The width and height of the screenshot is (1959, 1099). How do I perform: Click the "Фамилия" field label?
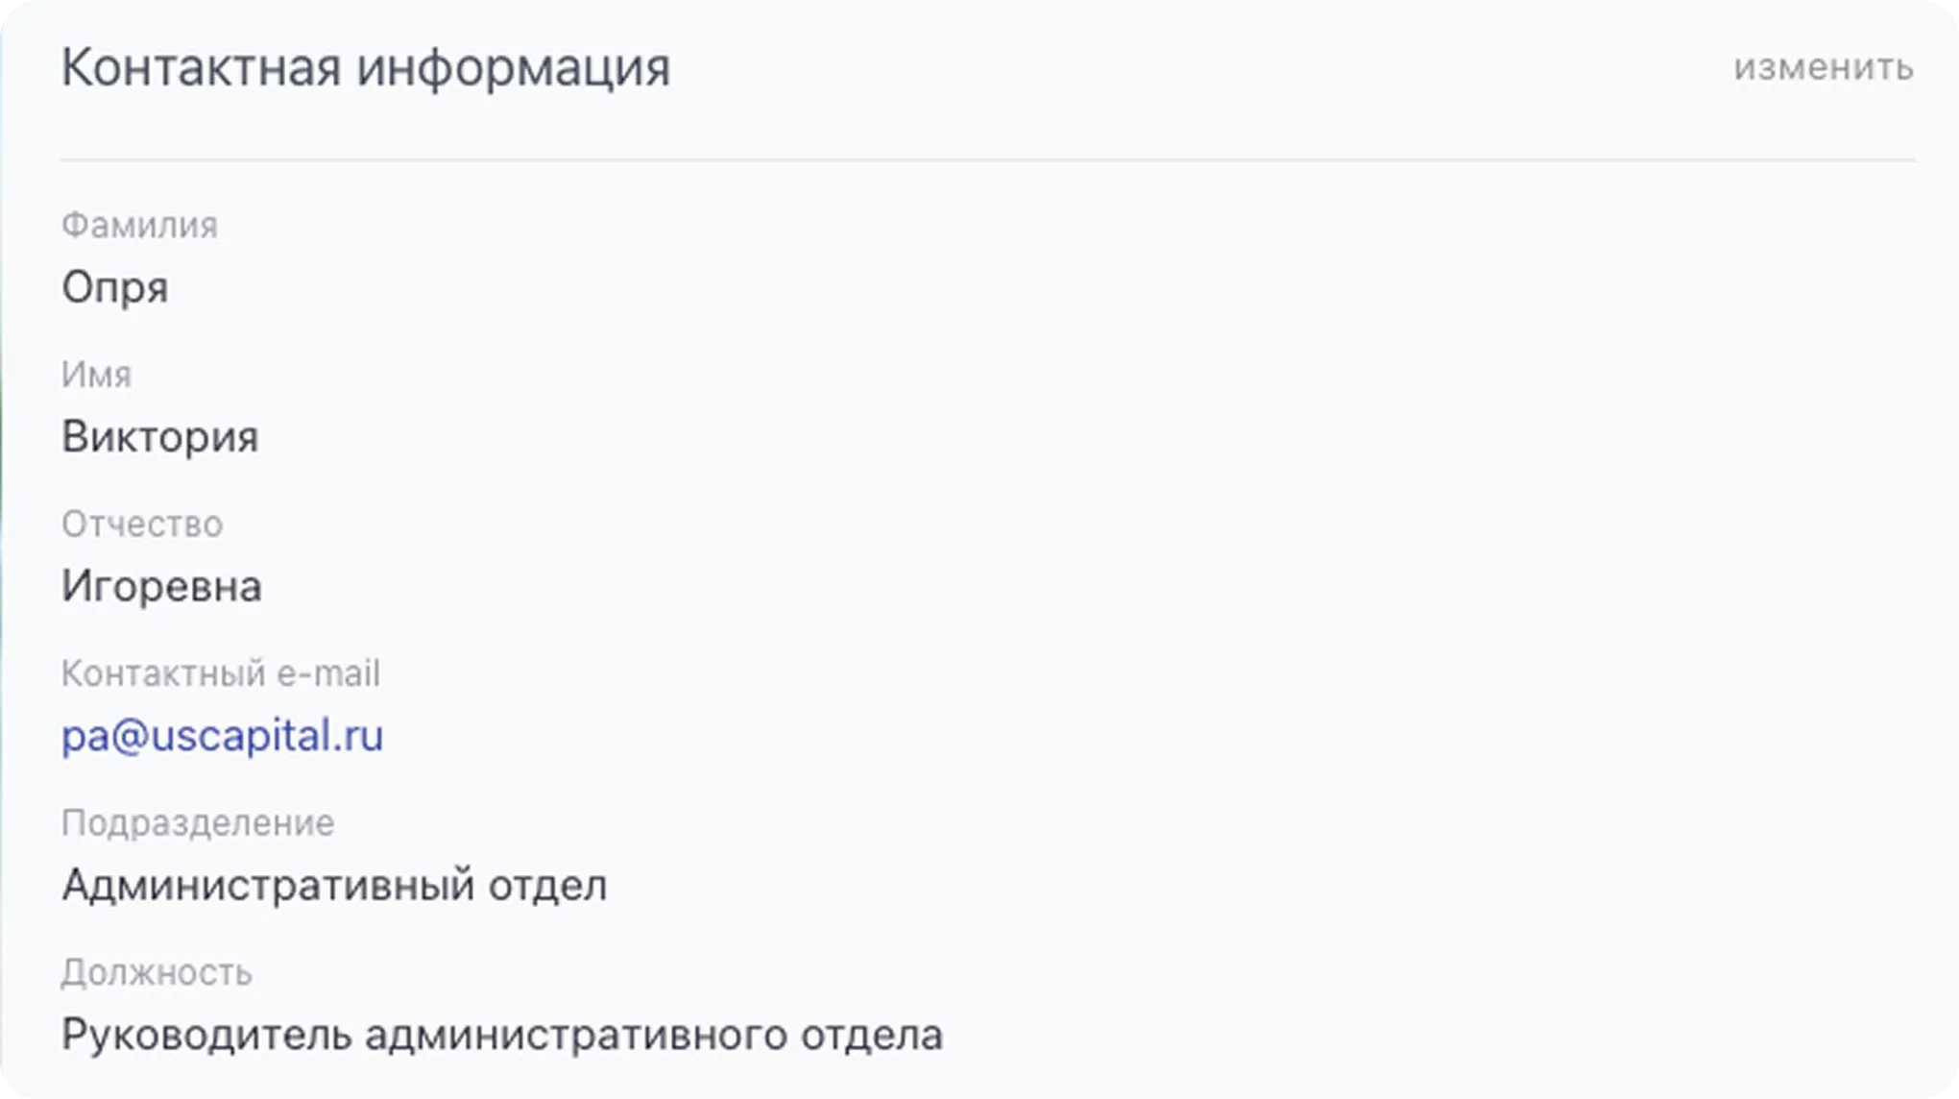139,226
